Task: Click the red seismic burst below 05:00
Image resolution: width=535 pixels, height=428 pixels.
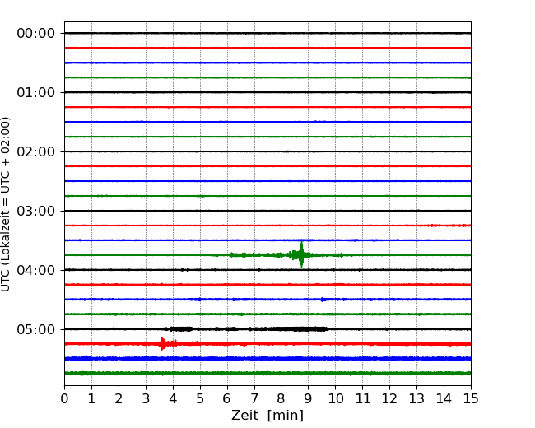Action: click(164, 343)
